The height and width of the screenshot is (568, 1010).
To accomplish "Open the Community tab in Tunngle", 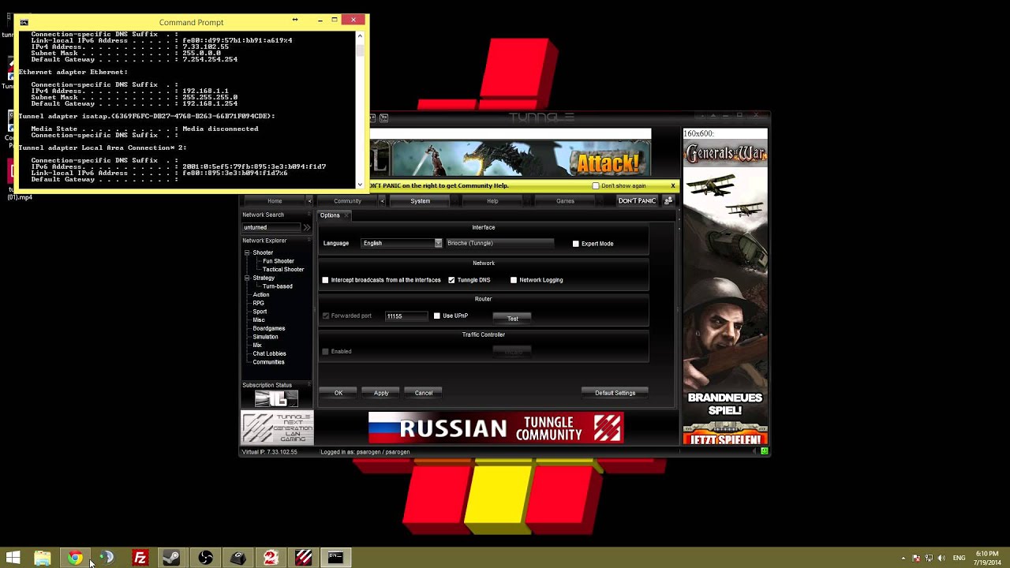I will (x=347, y=201).
